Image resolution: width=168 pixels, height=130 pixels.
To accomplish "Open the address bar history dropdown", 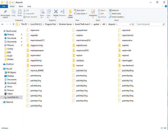I will [130, 24].
